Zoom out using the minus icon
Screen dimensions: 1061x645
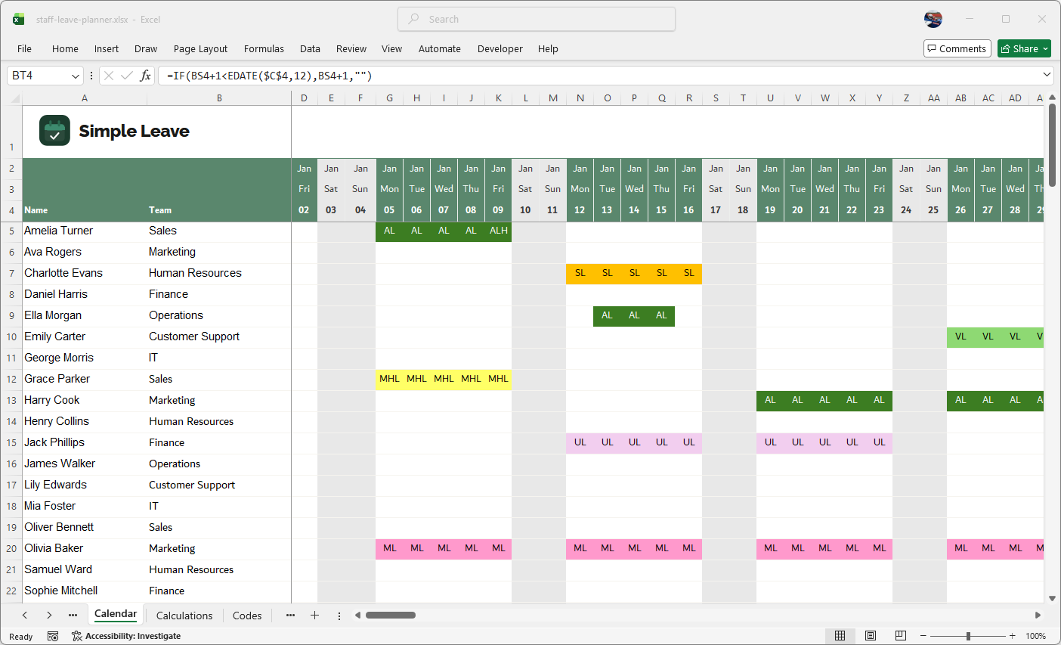(923, 636)
